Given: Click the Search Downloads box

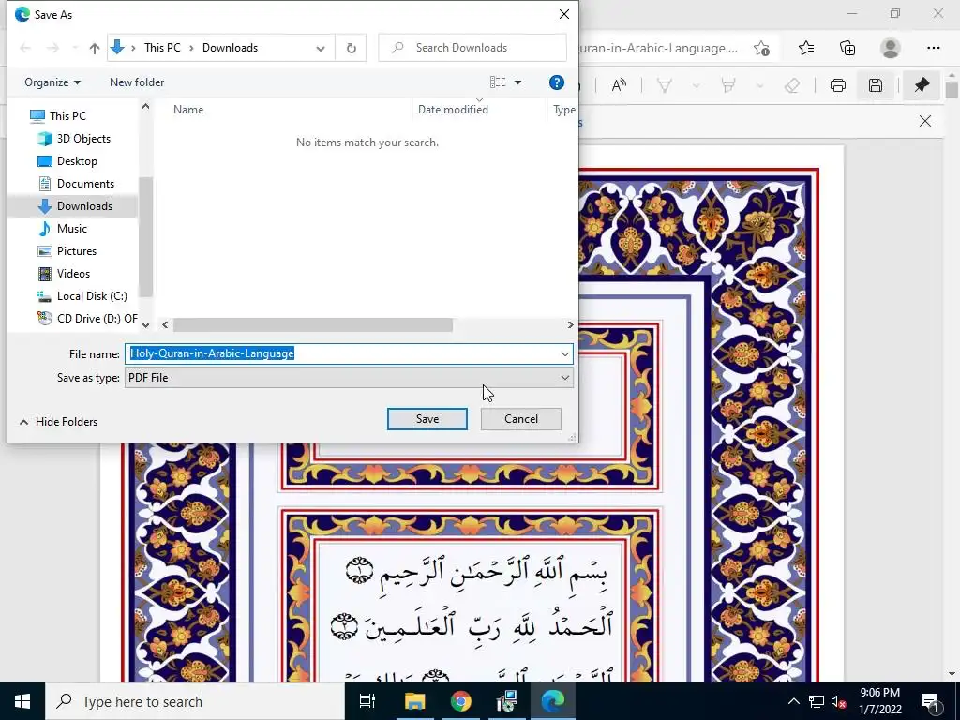Looking at the screenshot, I should 472,48.
